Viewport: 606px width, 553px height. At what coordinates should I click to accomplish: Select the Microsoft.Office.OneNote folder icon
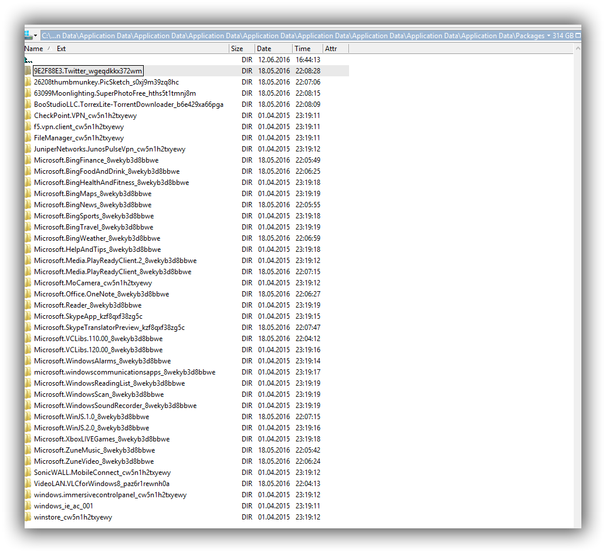[x=28, y=294]
